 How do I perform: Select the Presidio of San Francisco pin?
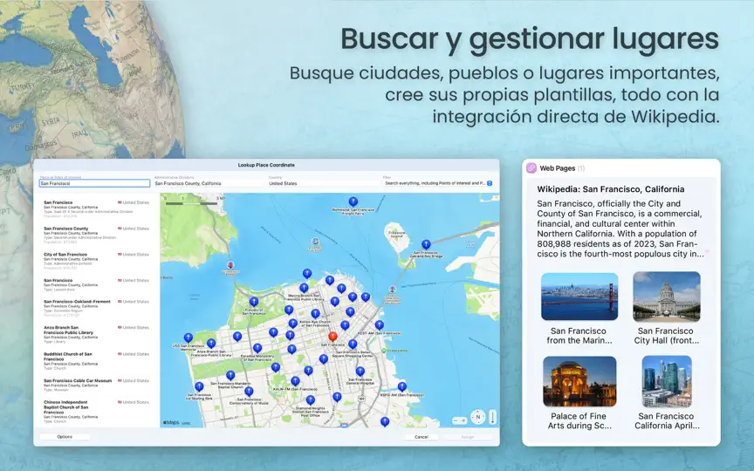[x=253, y=303]
